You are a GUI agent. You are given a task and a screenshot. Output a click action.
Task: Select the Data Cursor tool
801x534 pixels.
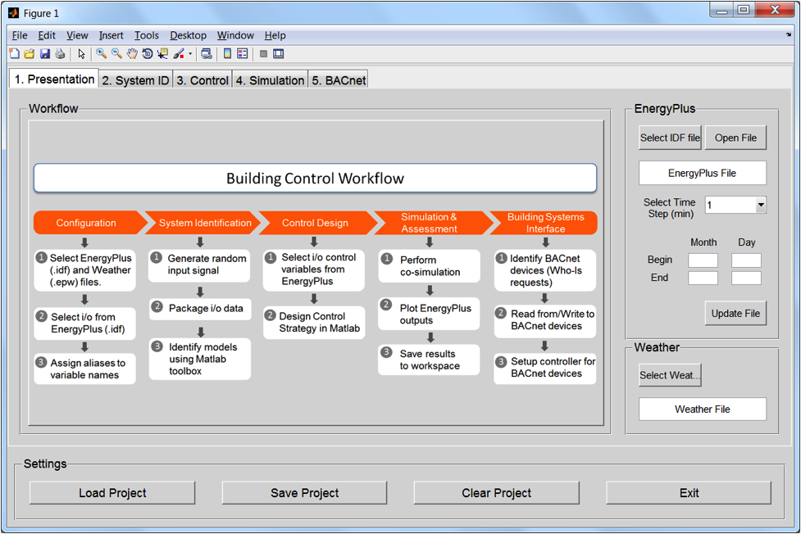click(162, 53)
